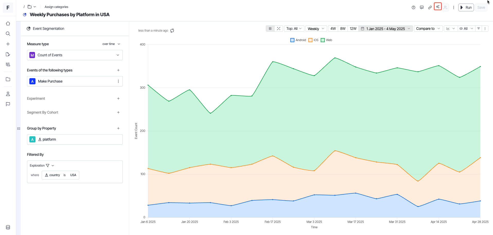Select the 12W time range

click(x=353, y=29)
